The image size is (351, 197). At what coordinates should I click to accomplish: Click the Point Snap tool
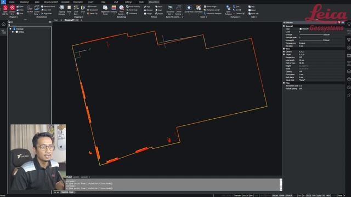pyautogui.click(x=132, y=10)
